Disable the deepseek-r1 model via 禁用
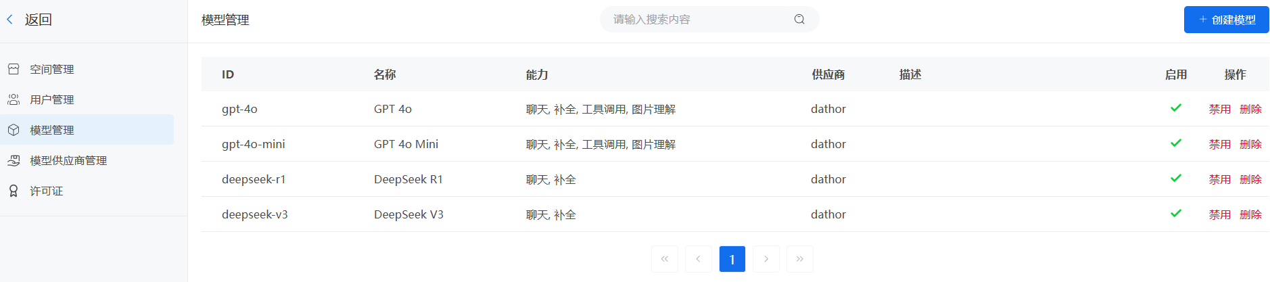 point(1219,179)
